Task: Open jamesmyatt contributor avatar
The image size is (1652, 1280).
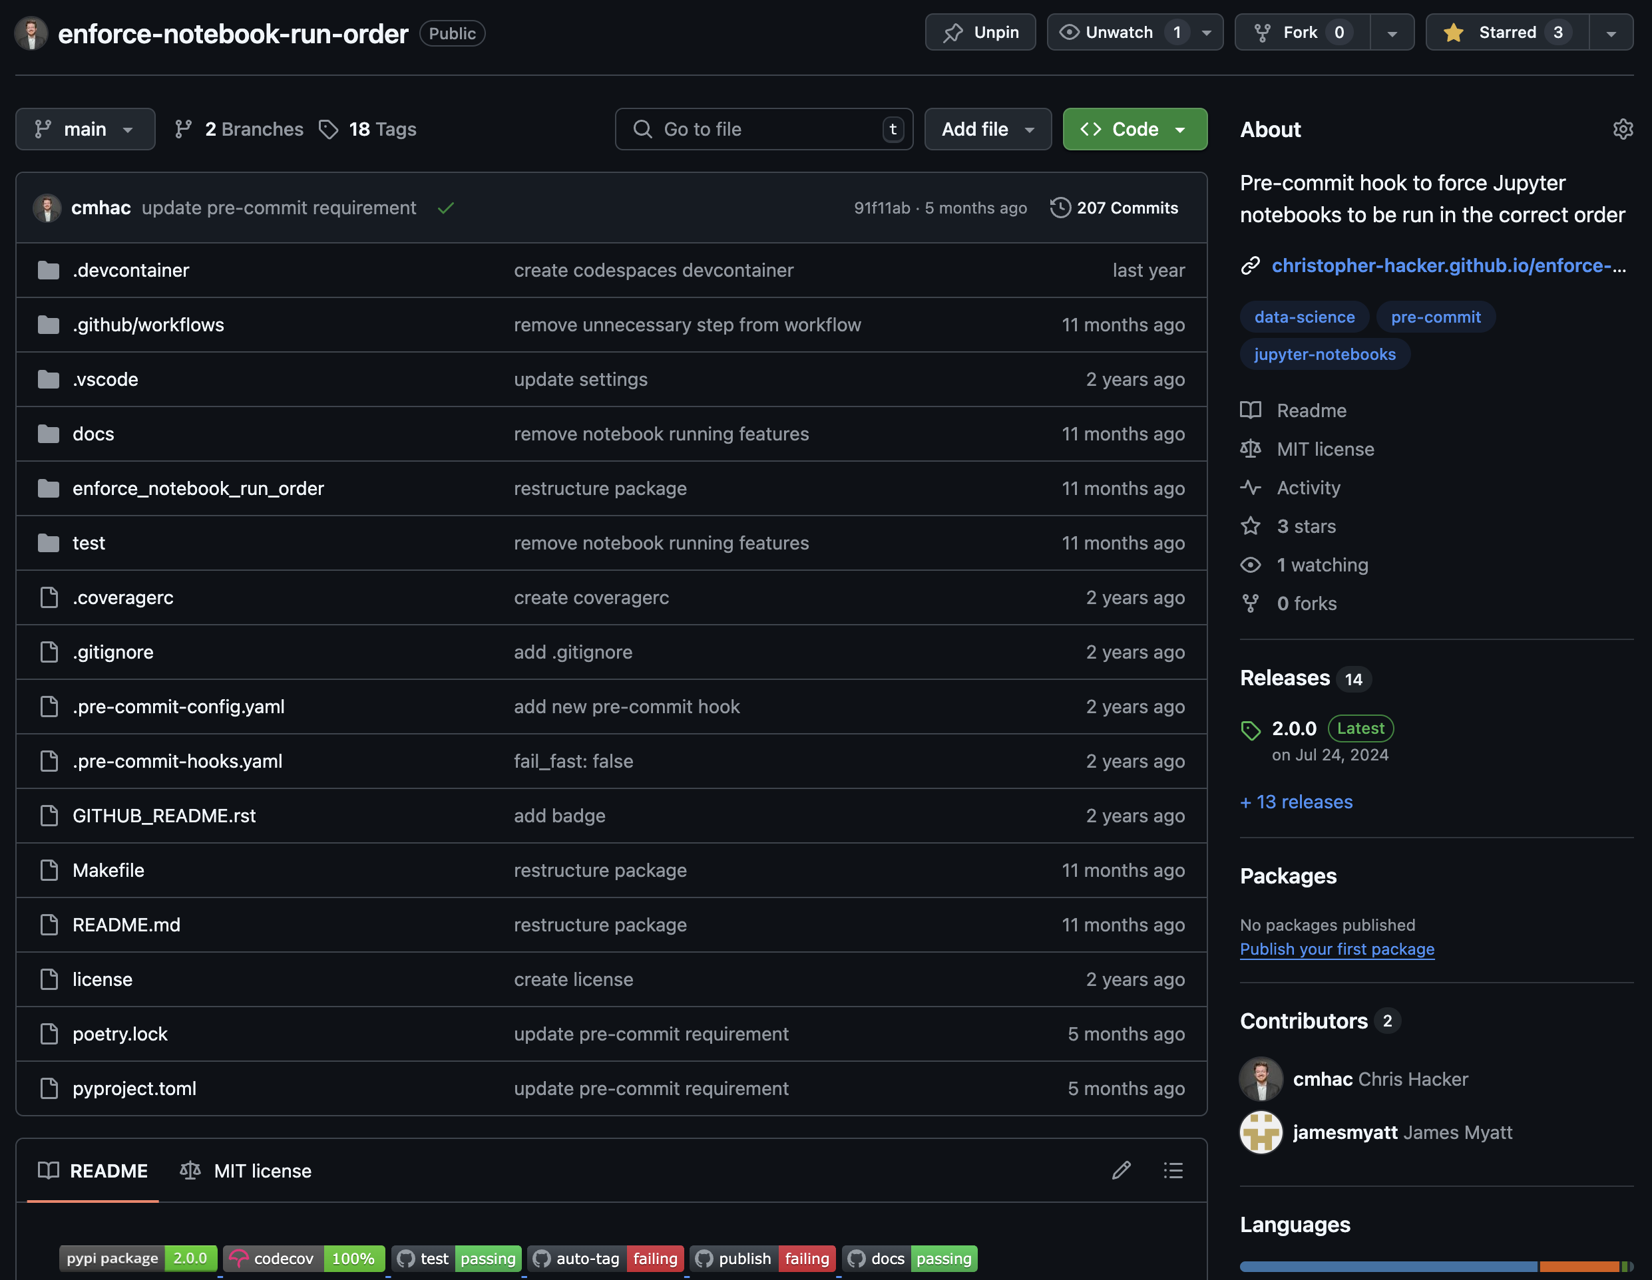Action: point(1261,1132)
